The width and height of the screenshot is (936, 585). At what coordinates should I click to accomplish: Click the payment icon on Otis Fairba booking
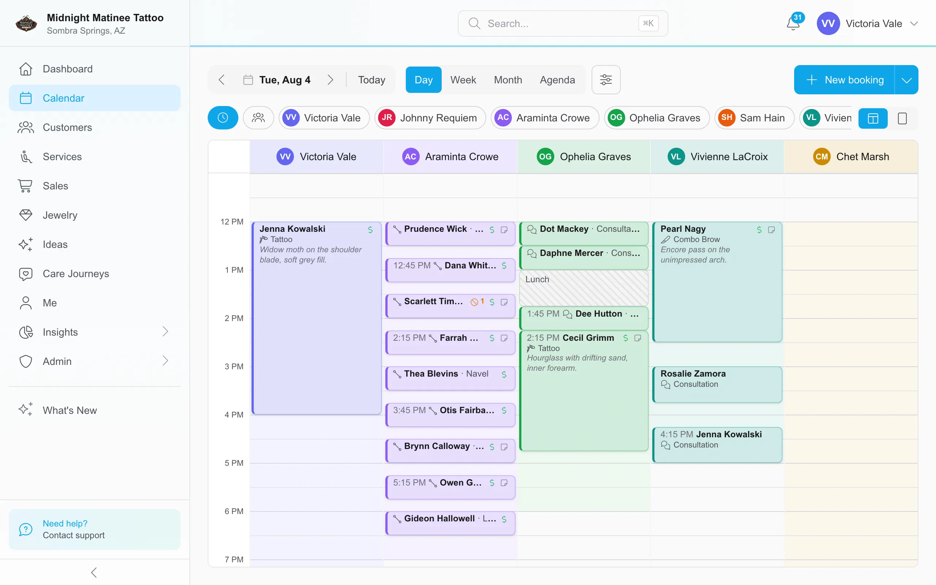pyautogui.click(x=504, y=411)
